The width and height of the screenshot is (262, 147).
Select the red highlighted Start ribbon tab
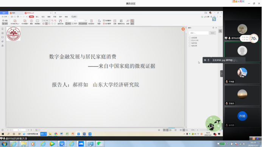31,17
